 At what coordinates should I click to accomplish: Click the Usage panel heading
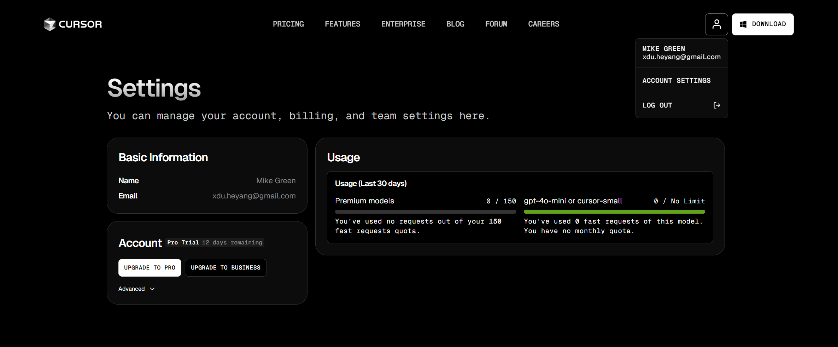[343, 157]
